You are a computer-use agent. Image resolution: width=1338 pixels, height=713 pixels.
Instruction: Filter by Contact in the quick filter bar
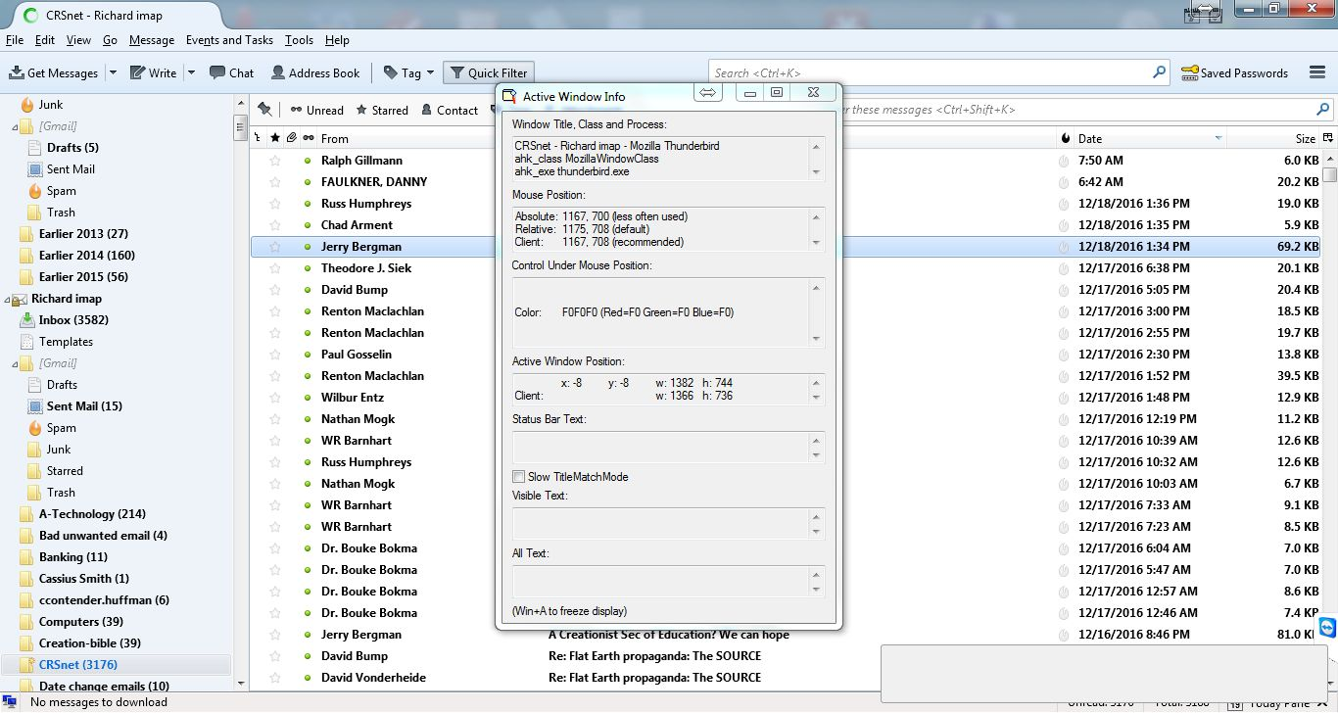click(449, 110)
